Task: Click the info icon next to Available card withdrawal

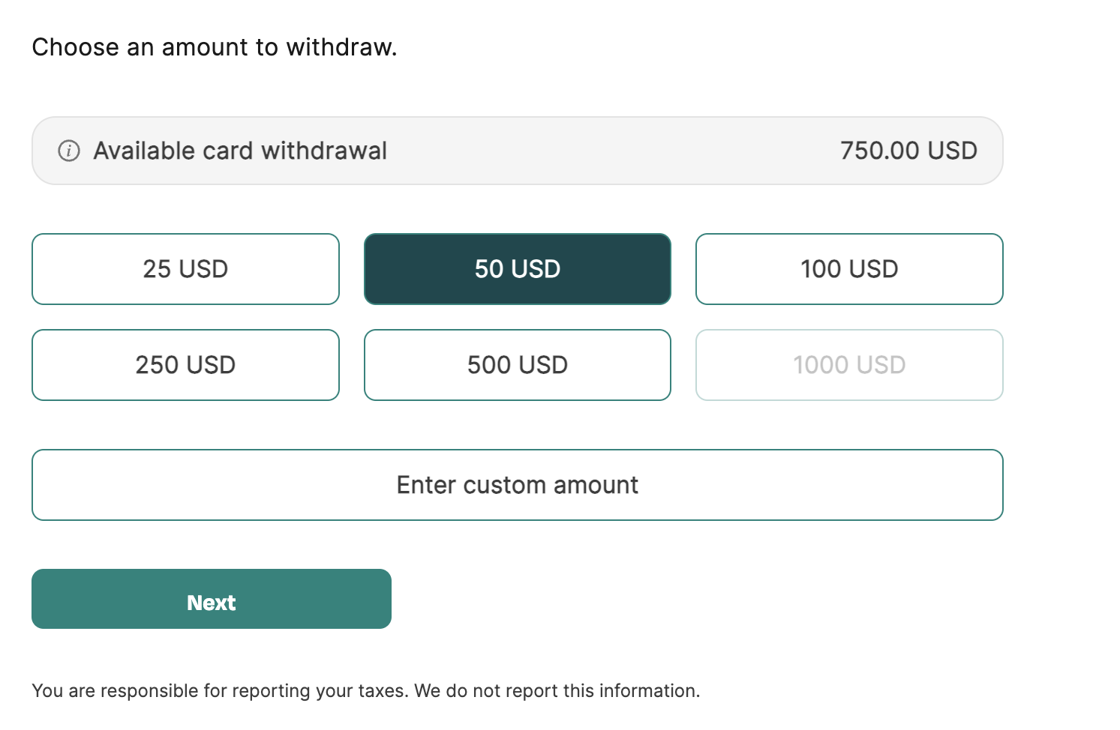Action: [68, 151]
